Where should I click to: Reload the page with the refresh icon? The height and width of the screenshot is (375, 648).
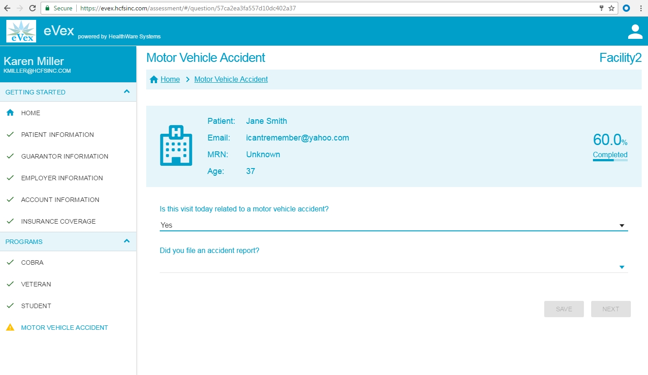[32, 8]
